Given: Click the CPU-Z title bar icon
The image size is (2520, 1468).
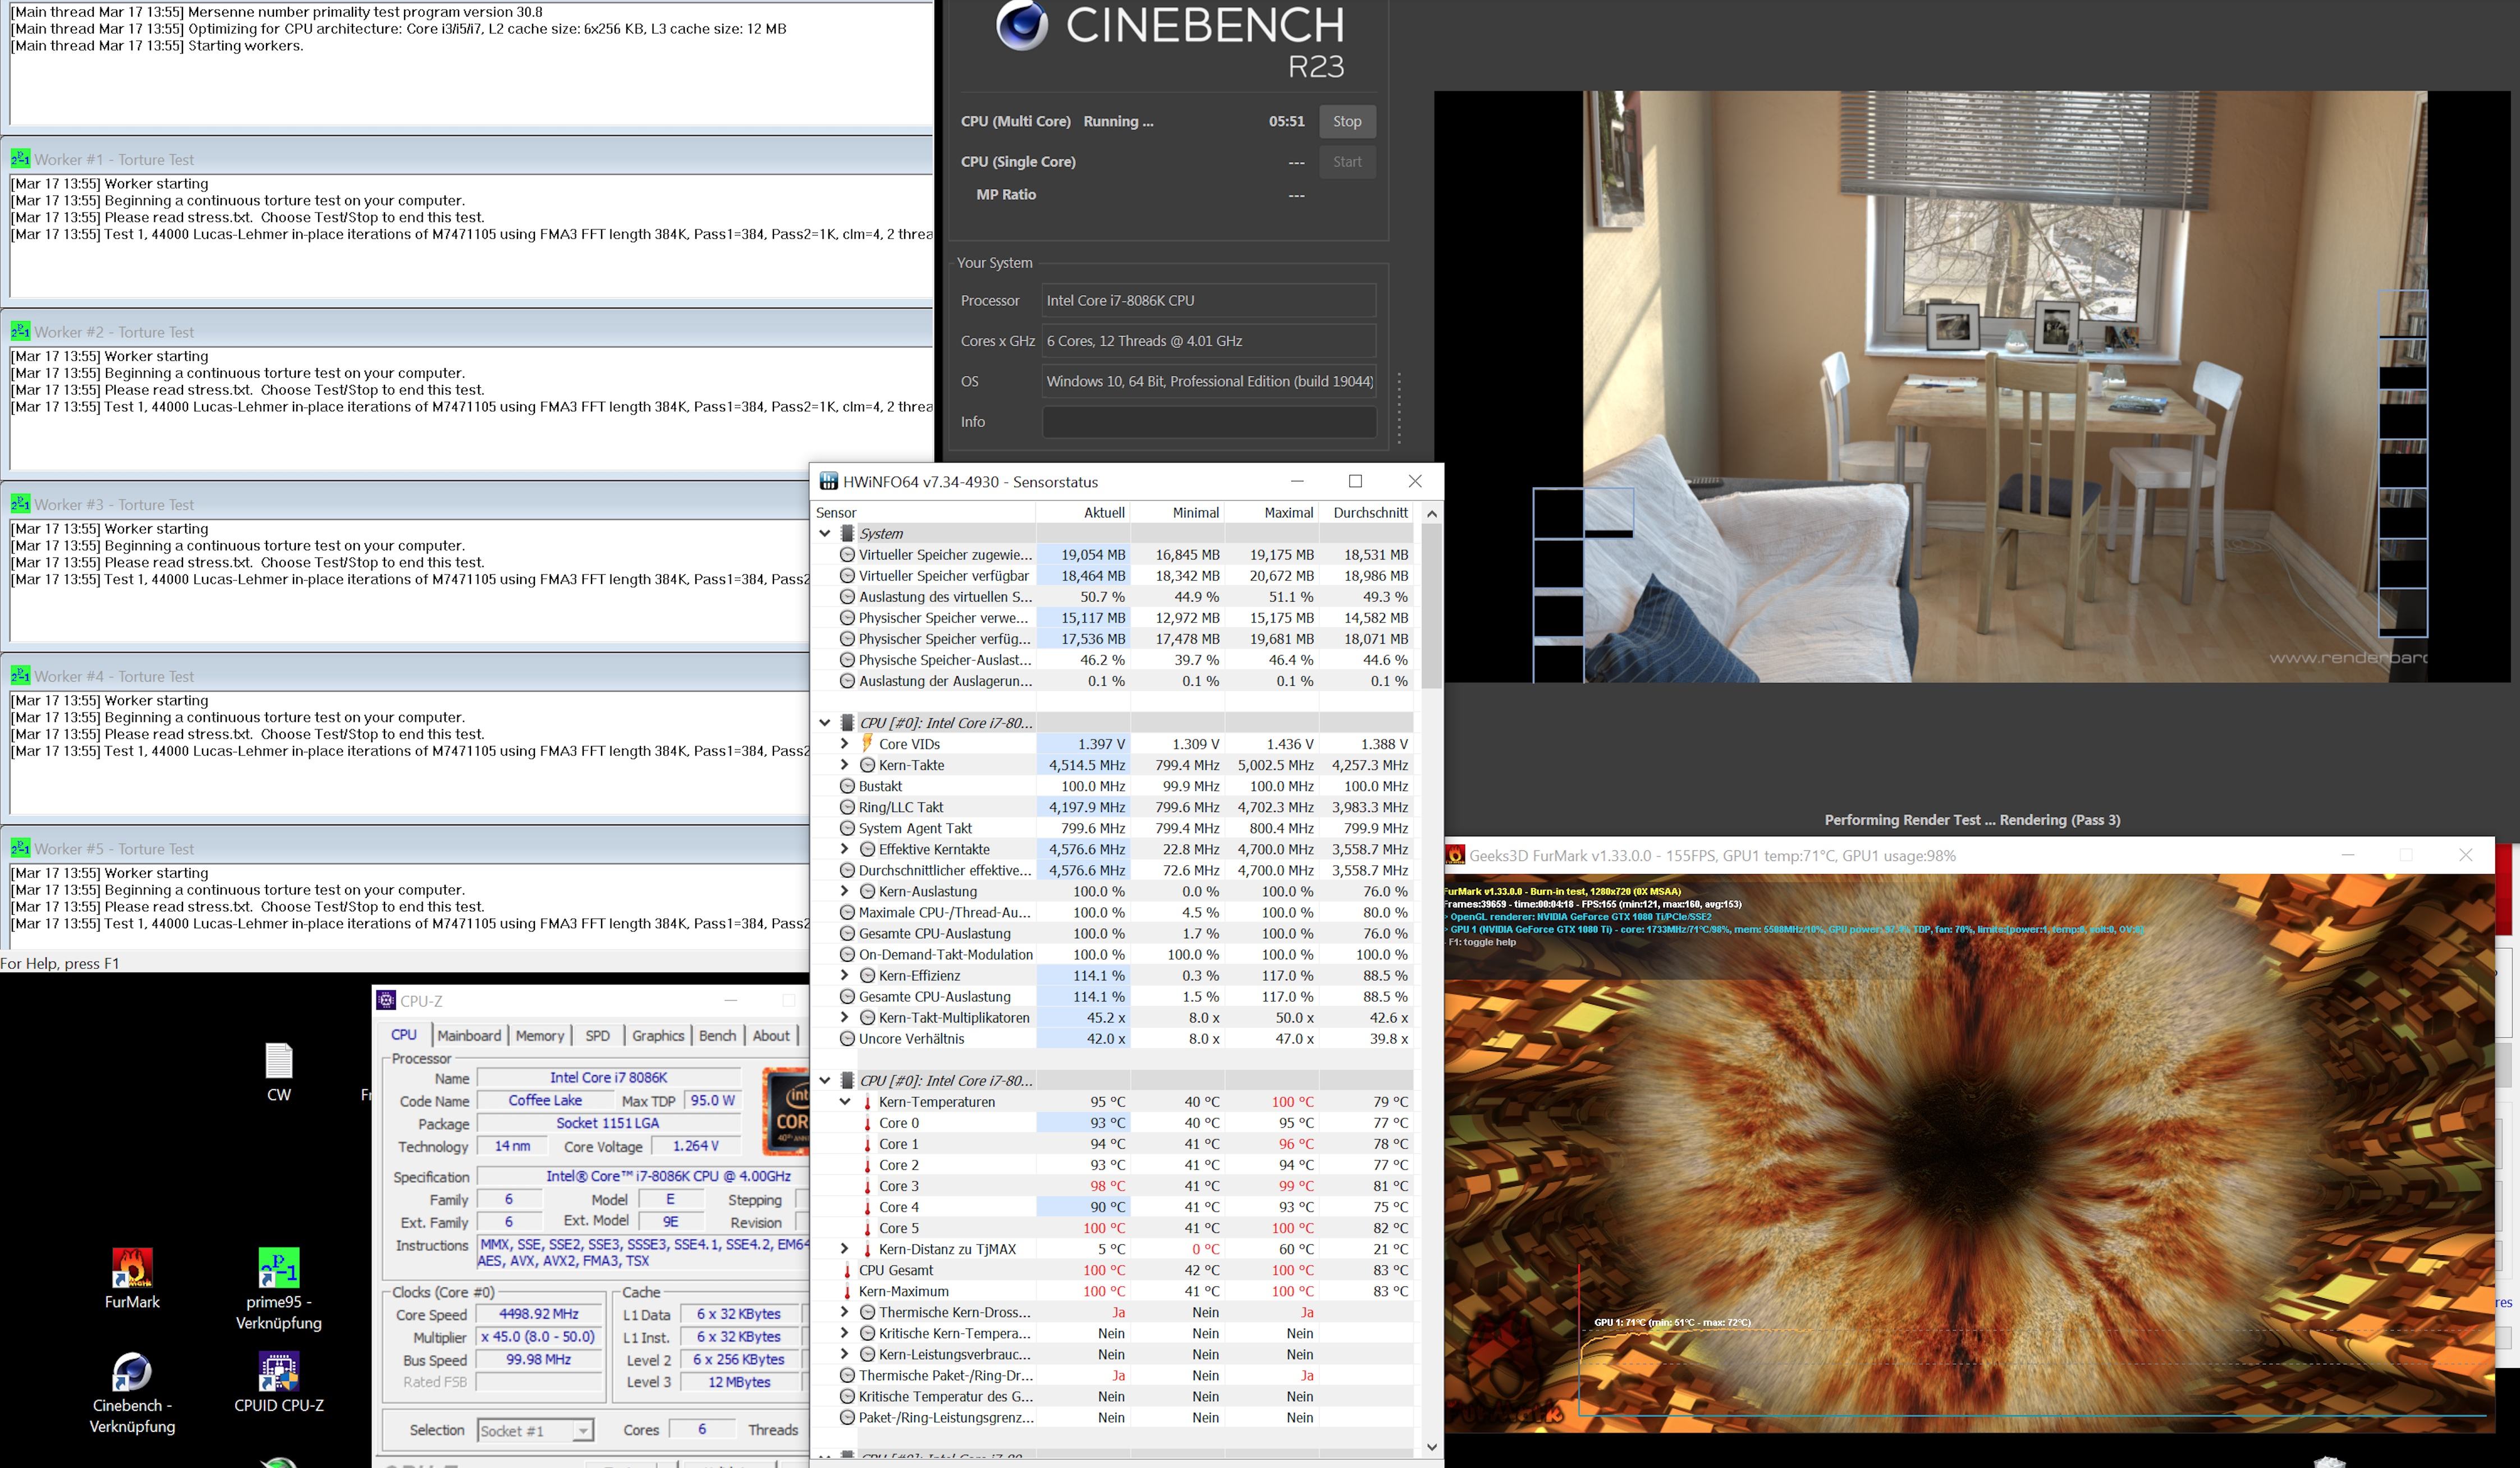Looking at the screenshot, I should (x=386, y=1000).
